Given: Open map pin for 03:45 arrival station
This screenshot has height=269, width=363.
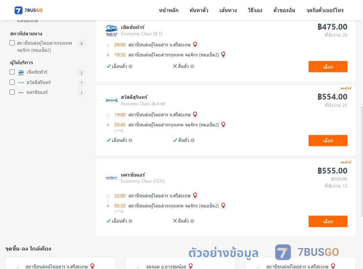Looking at the screenshot, I should (x=224, y=125).
